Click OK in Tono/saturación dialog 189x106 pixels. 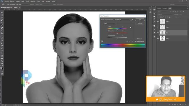tap(140, 20)
